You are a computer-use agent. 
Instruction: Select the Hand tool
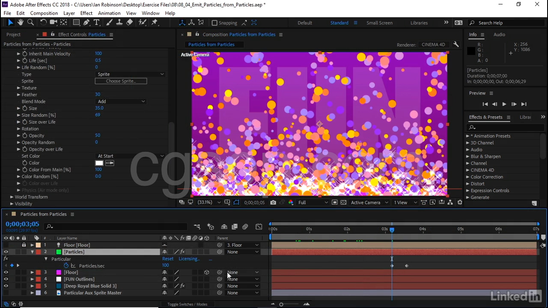[21, 23]
